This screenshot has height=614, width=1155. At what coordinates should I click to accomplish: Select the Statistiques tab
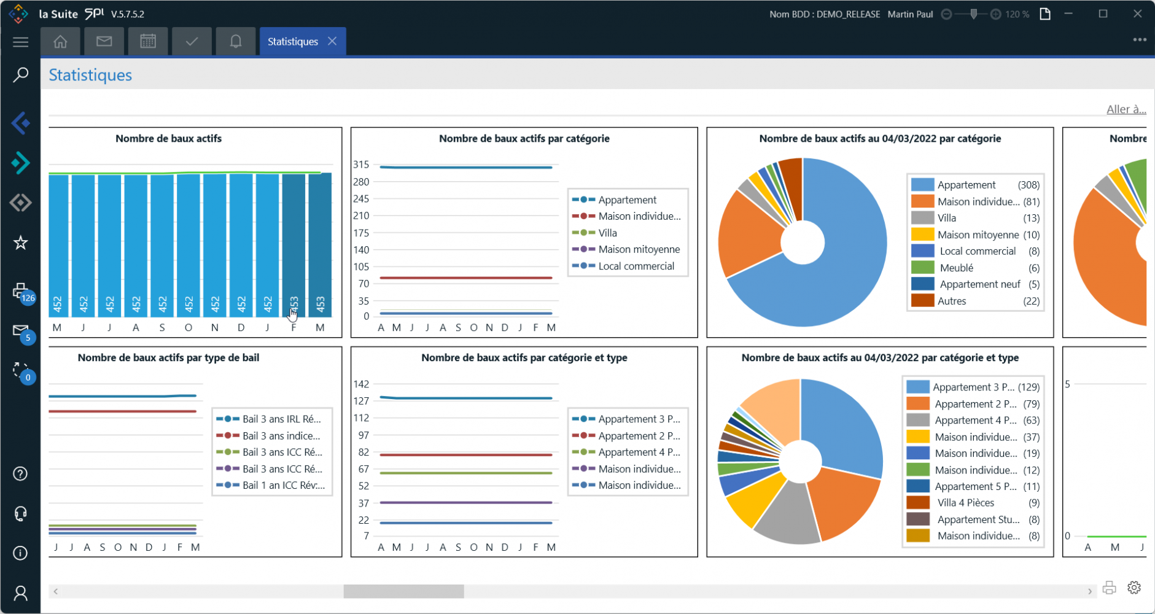click(x=293, y=42)
